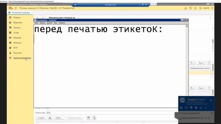
Task: Click the notifications bell icon in 1C header
Action: point(186,8)
